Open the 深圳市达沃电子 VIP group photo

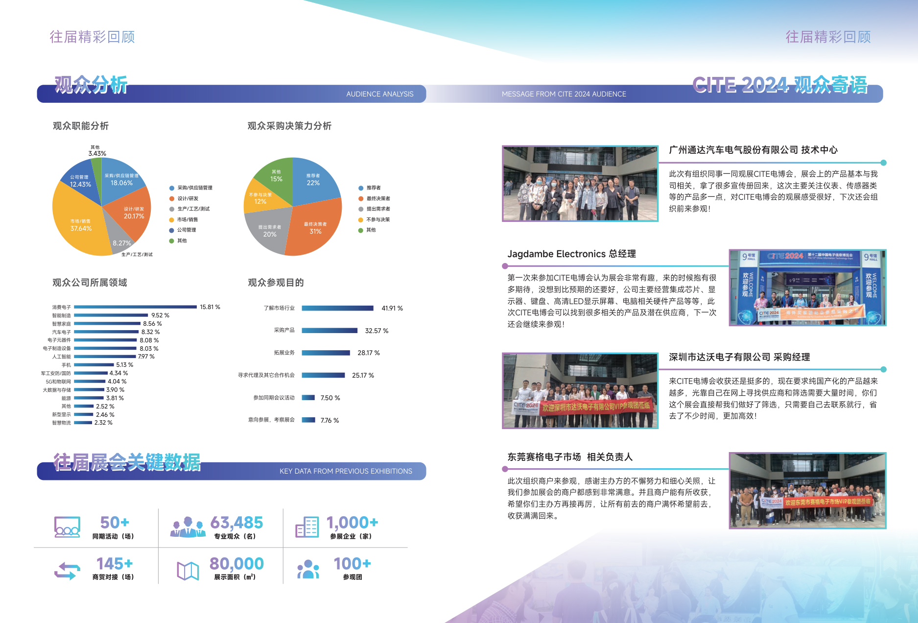point(580,391)
